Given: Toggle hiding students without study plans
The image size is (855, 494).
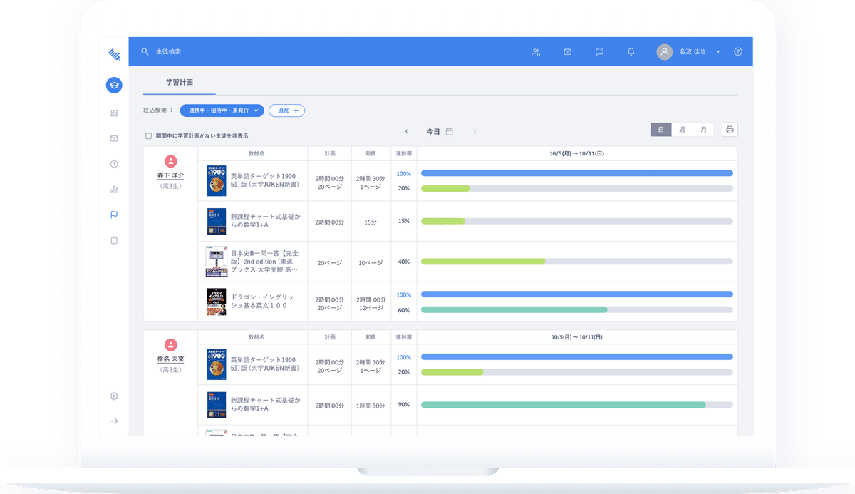Looking at the screenshot, I should (148, 135).
